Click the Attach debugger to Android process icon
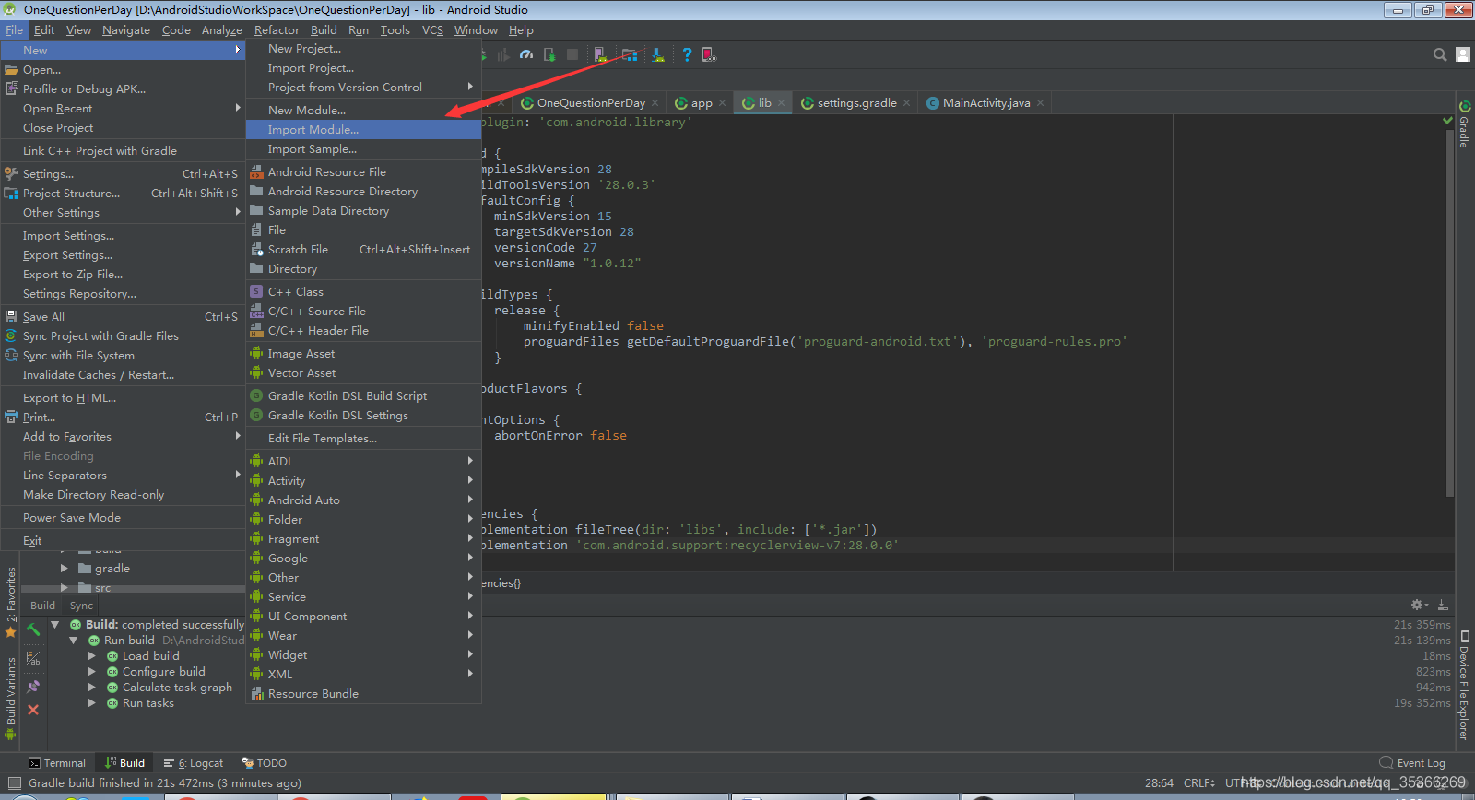This screenshot has height=800, width=1475. (549, 55)
